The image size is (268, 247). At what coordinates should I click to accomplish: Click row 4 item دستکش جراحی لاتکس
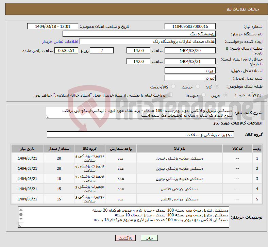click(x=179, y=189)
